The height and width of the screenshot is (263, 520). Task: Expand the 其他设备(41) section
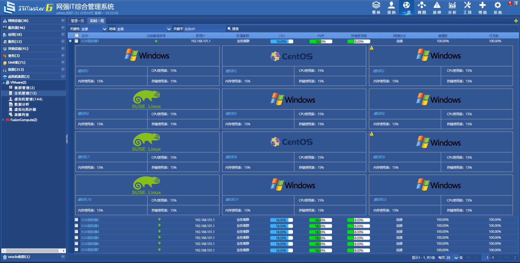[63, 49]
